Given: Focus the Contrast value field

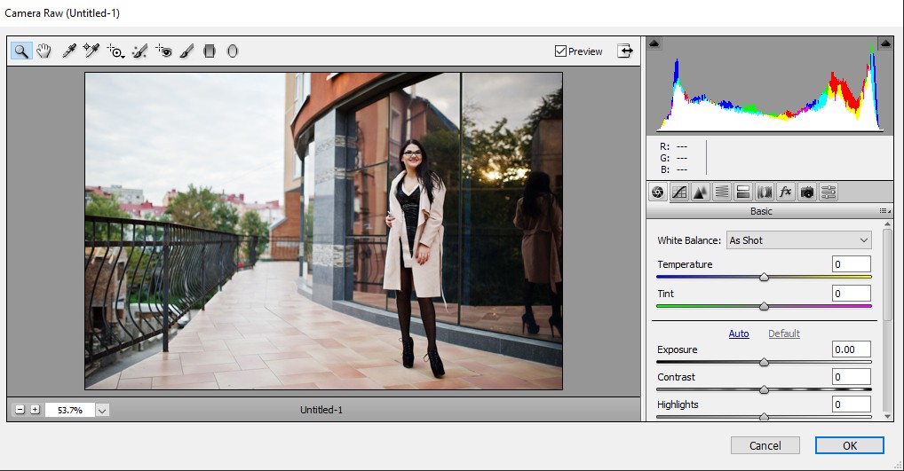Looking at the screenshot, I should 852,377.
